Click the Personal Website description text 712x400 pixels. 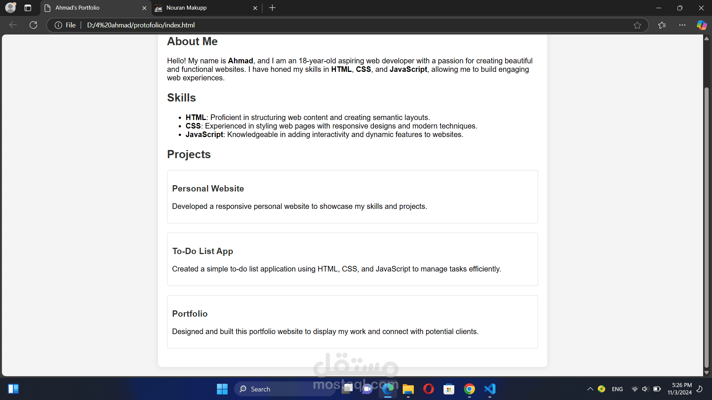300,206
